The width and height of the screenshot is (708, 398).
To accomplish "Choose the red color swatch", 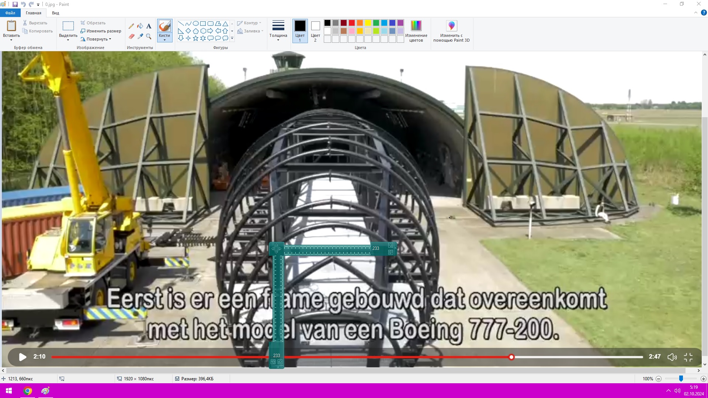I will pos(352,23).
